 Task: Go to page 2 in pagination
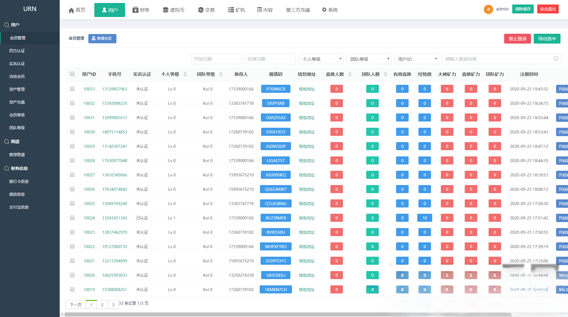pos(102,304)
